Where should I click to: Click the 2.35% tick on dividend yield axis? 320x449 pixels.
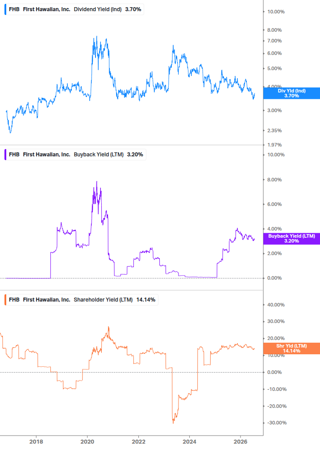tap(274, 130)
